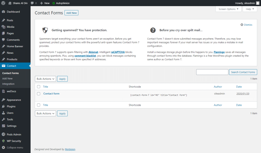Open the Autoptimize admin bar menu

63,3
